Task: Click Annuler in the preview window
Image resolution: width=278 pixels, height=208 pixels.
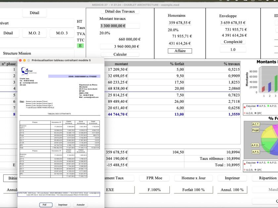Action: 80,205
